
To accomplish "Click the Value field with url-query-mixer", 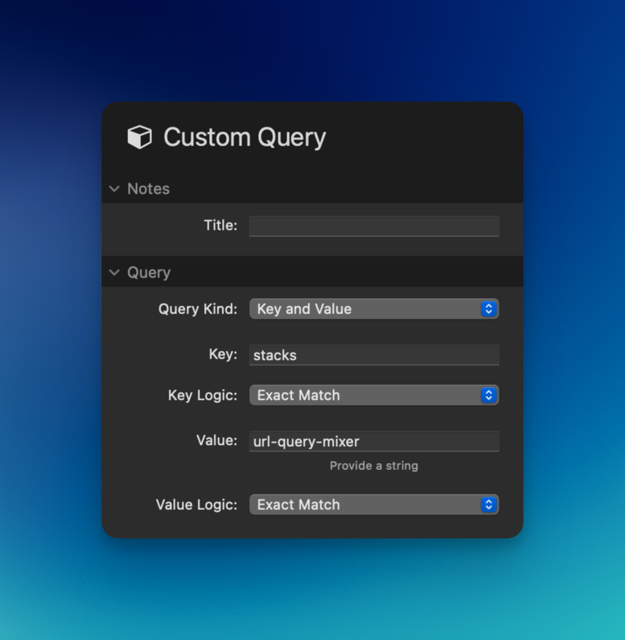I will (x=373, y=441).
